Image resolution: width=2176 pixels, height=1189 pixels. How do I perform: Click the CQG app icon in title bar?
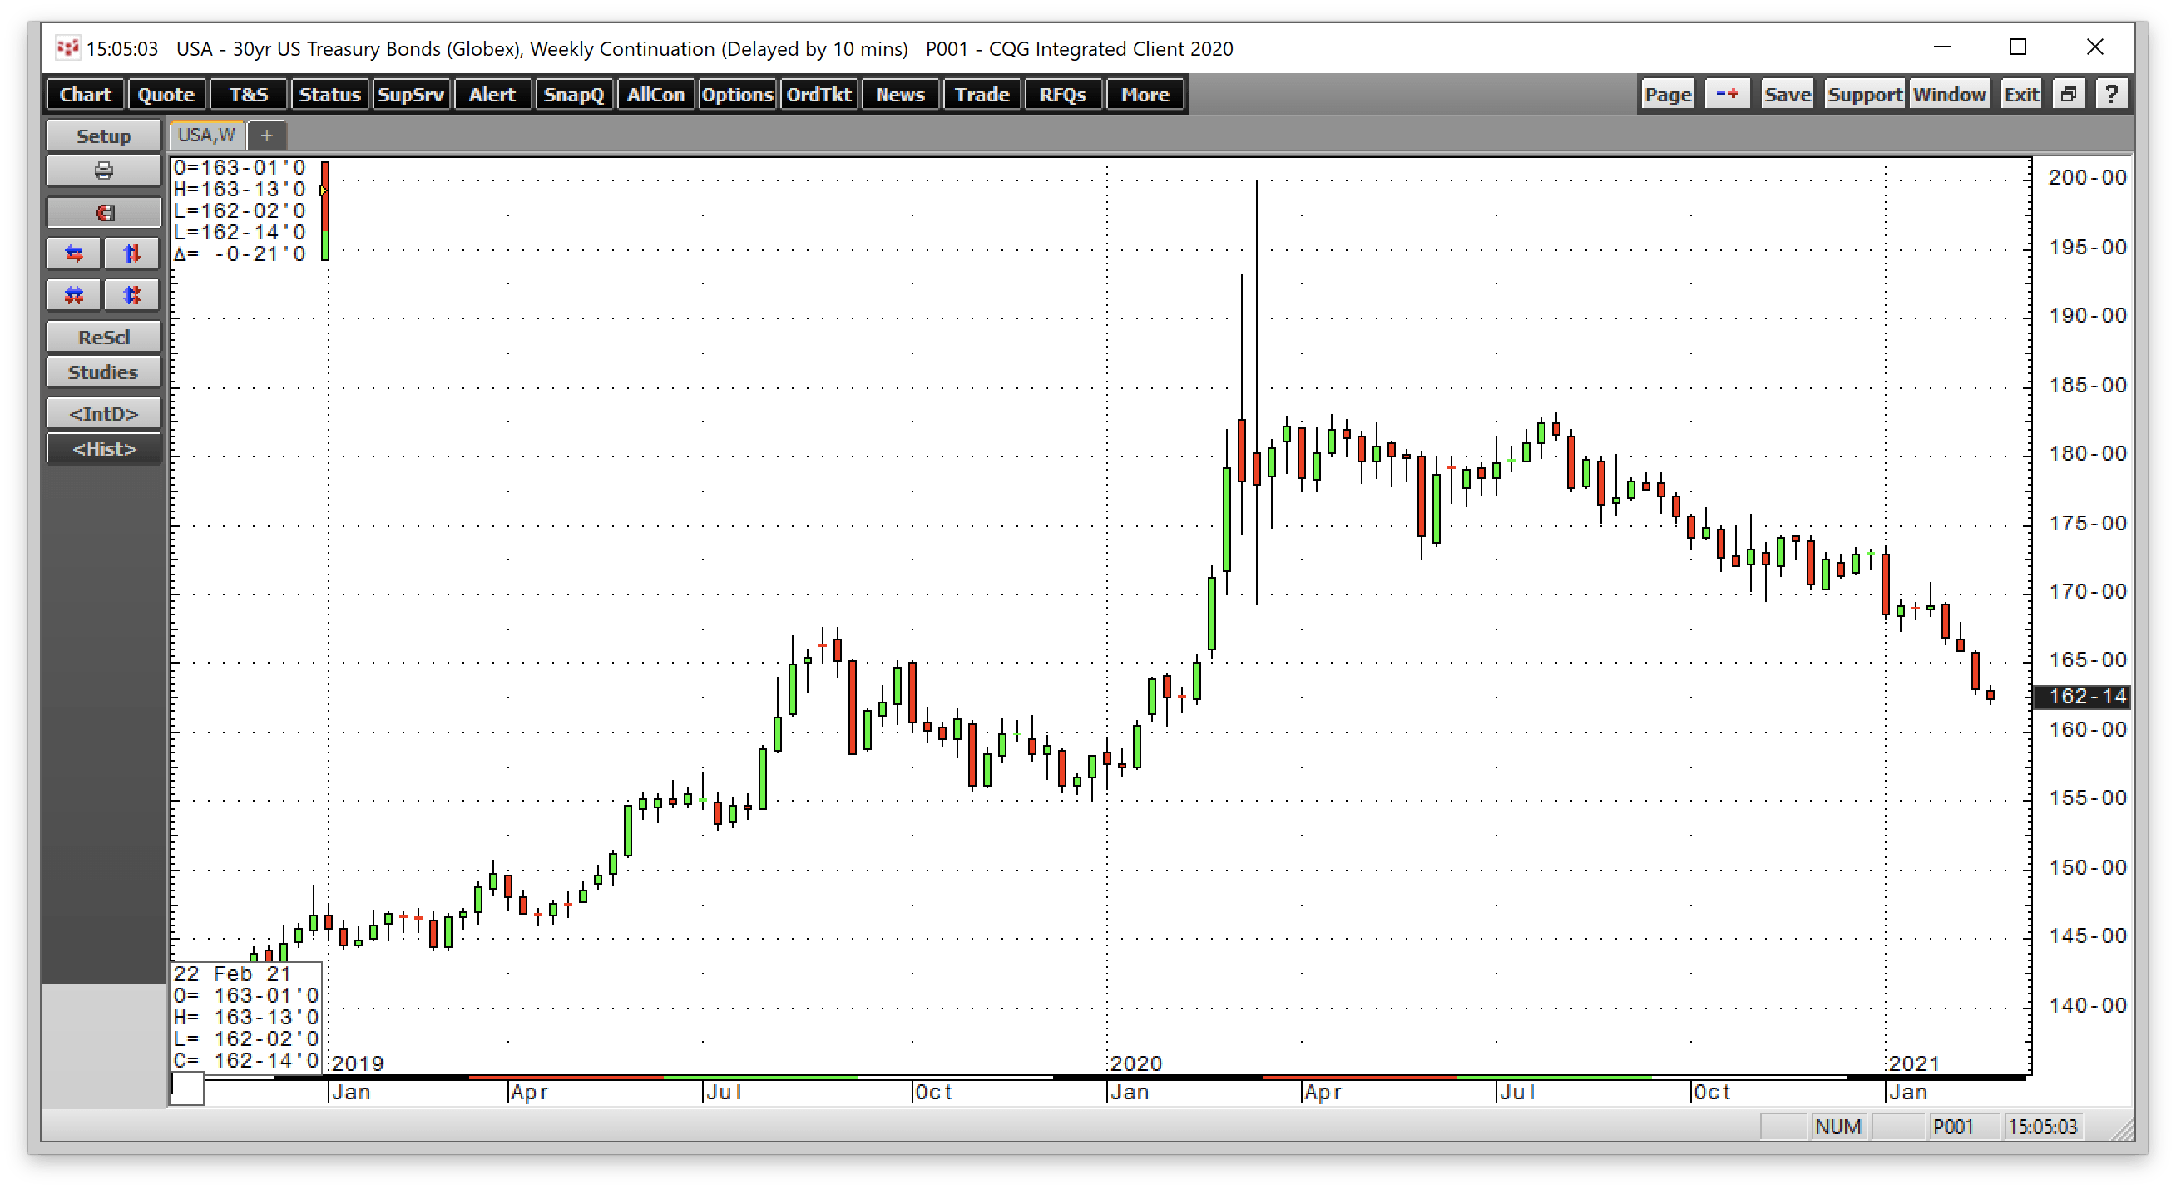(x=67, y=48)
